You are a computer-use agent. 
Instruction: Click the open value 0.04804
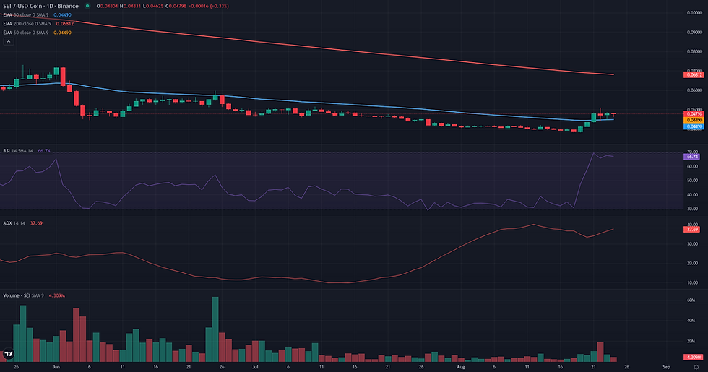click(108, 6)
